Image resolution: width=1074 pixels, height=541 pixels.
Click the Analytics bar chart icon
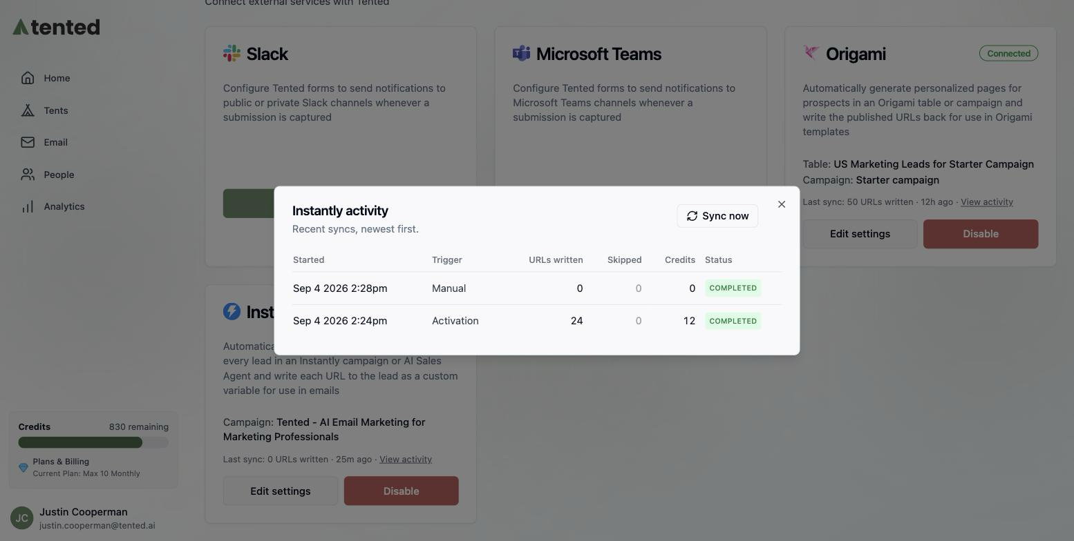[x=28, y=206]
